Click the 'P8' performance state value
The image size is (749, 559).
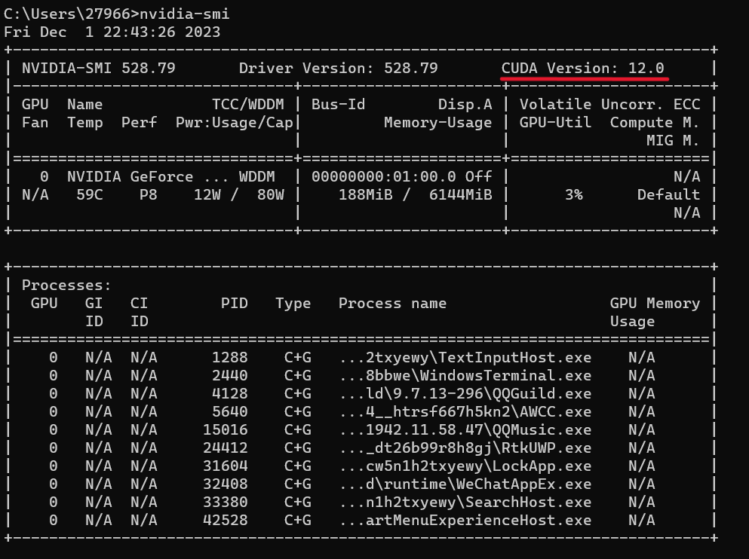[x=148, y=195]
